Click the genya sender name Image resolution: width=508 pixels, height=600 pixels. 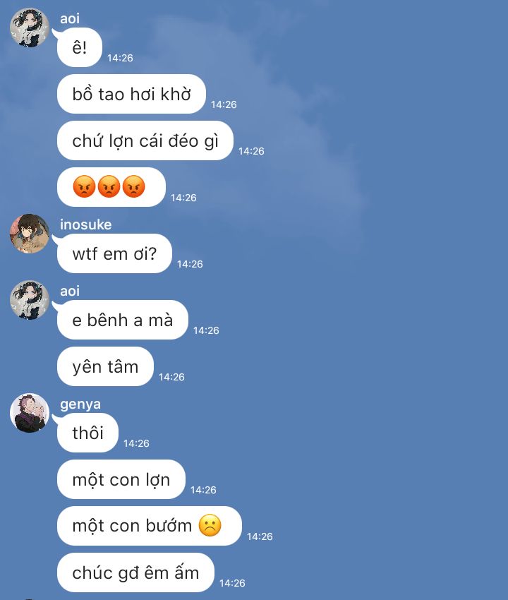click(x=80, y=404)
